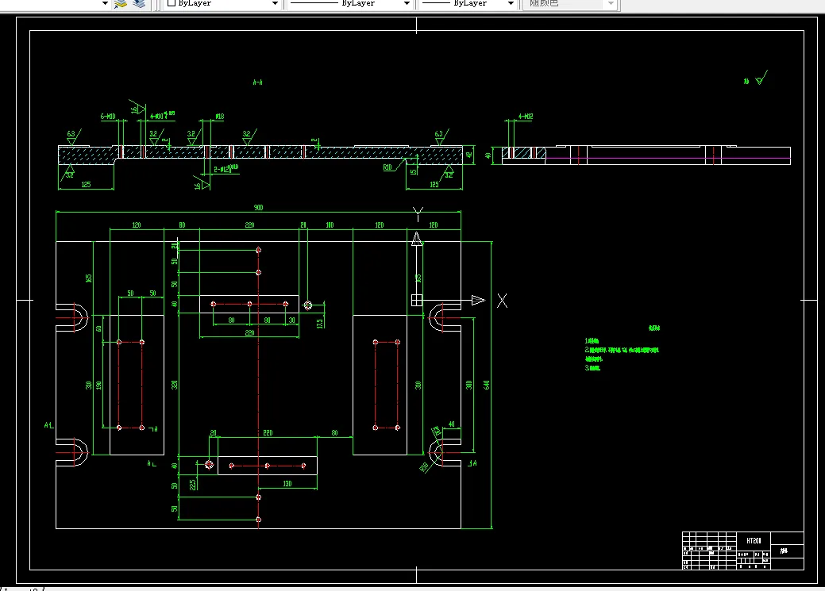
Task: Select the 42 thickness dimension text
Action: click(x=469, y=155)
